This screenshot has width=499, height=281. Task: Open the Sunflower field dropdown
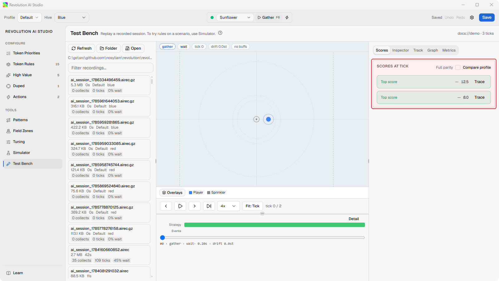pos(235,17)
